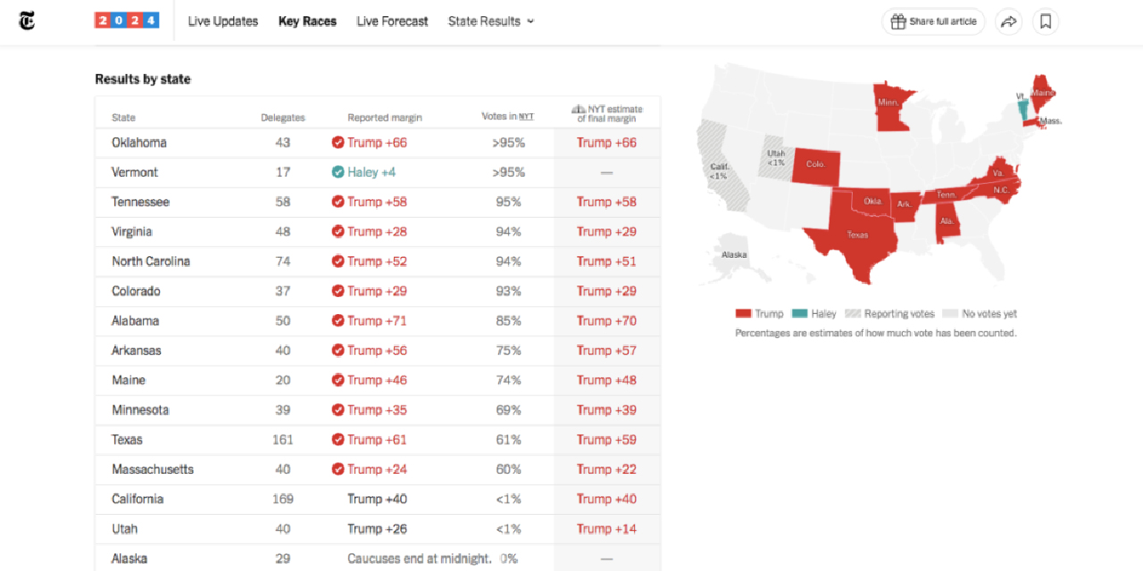Screen dimensions: 1143x571
Task: Open the Live Updates tab
Action: click(223, 21)
